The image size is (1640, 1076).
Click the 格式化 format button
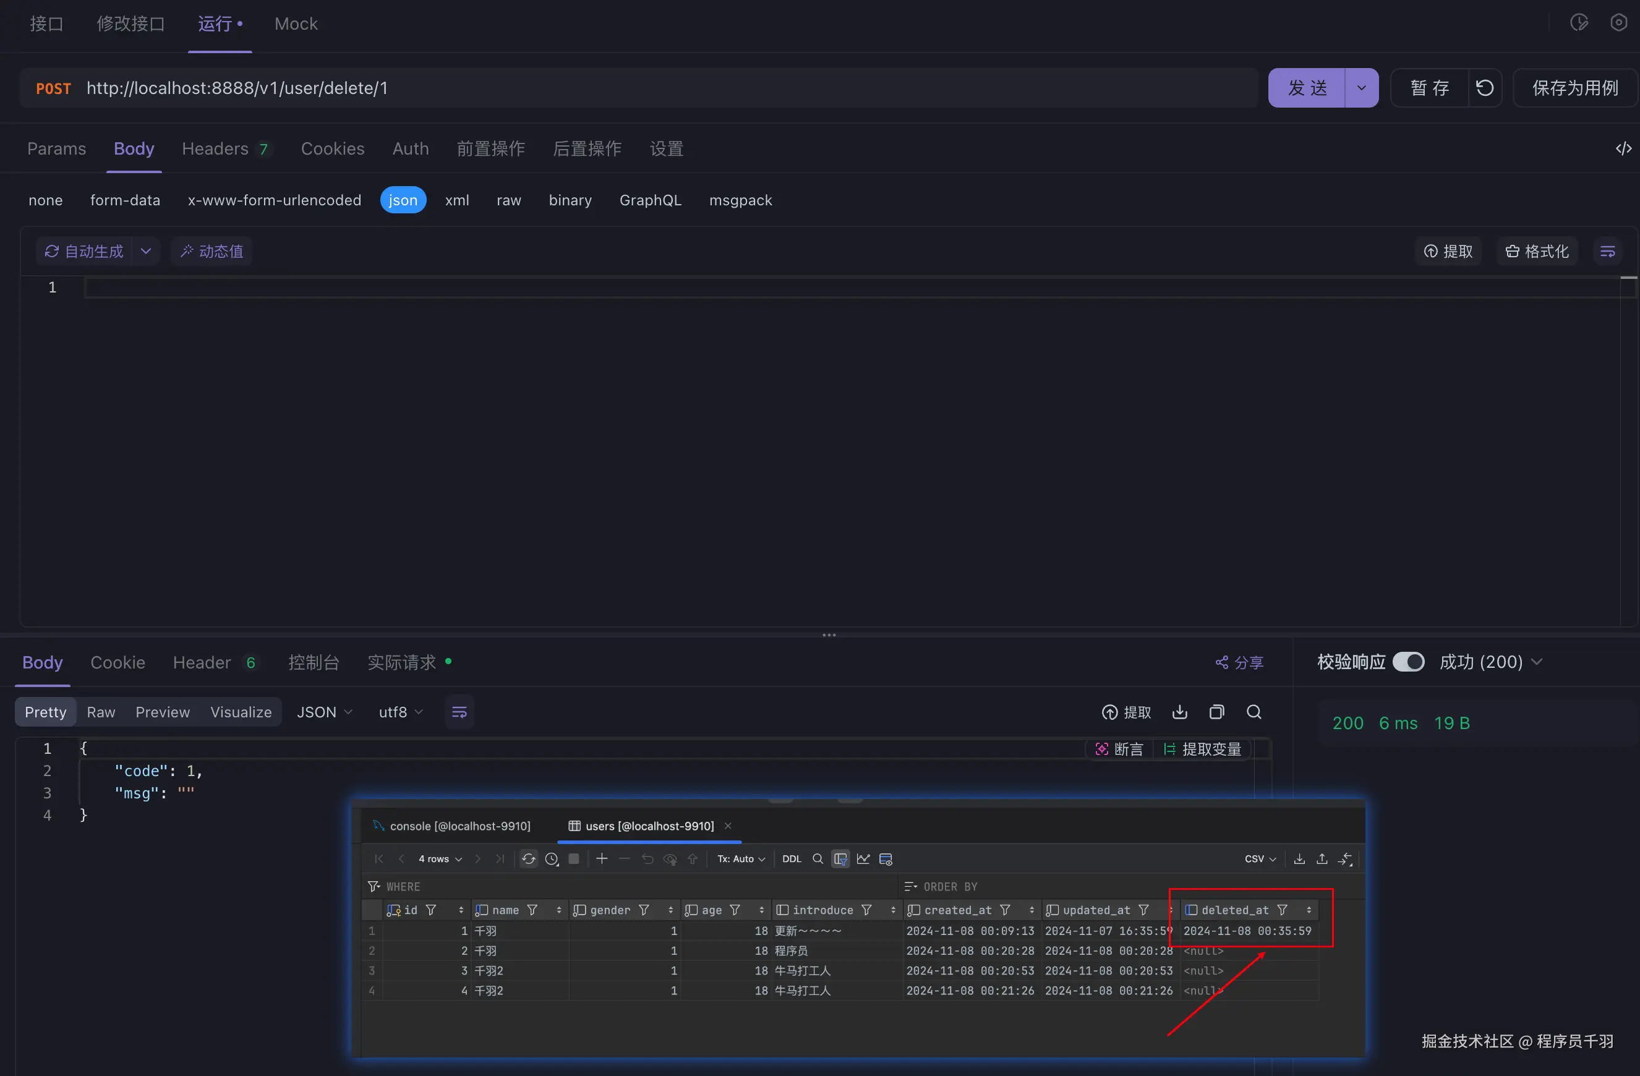pyautogui.click(x=1537, y=252)
